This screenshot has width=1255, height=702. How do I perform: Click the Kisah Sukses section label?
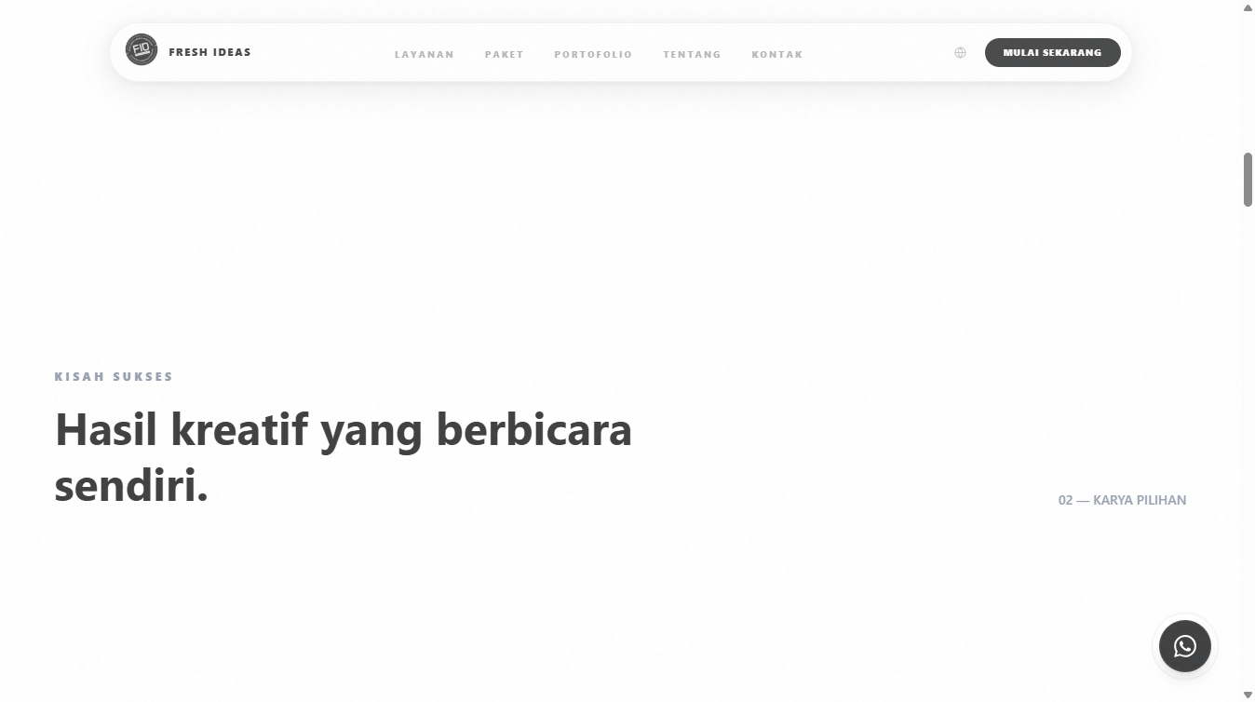tap(114, 377)
